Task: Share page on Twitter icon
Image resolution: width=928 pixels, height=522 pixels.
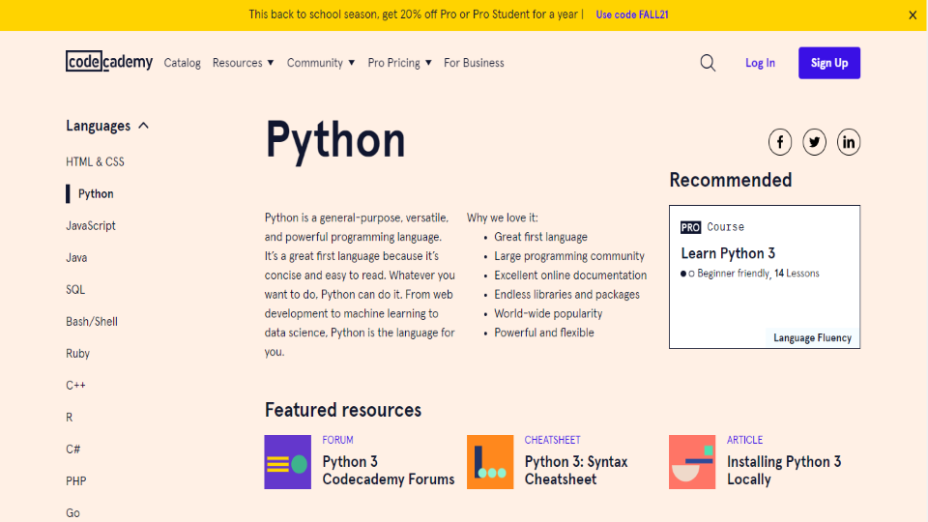Action: pyautogui.click(x=814, y=142)
